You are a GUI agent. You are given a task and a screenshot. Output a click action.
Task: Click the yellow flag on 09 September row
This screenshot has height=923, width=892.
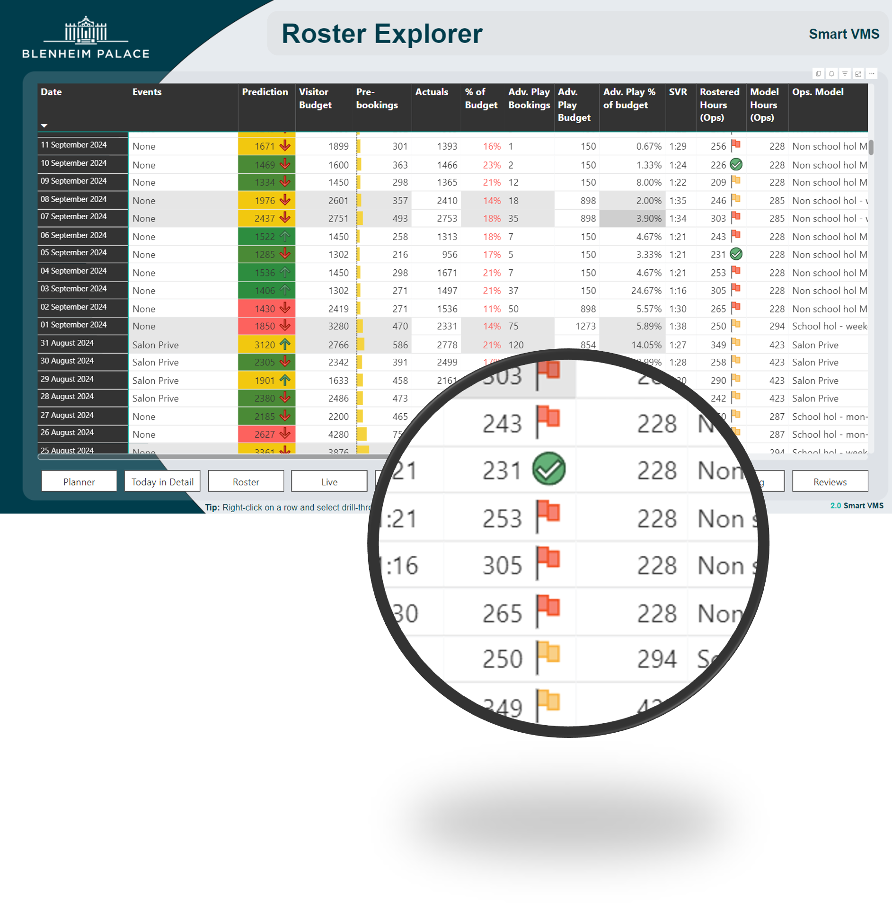[736, 181]
